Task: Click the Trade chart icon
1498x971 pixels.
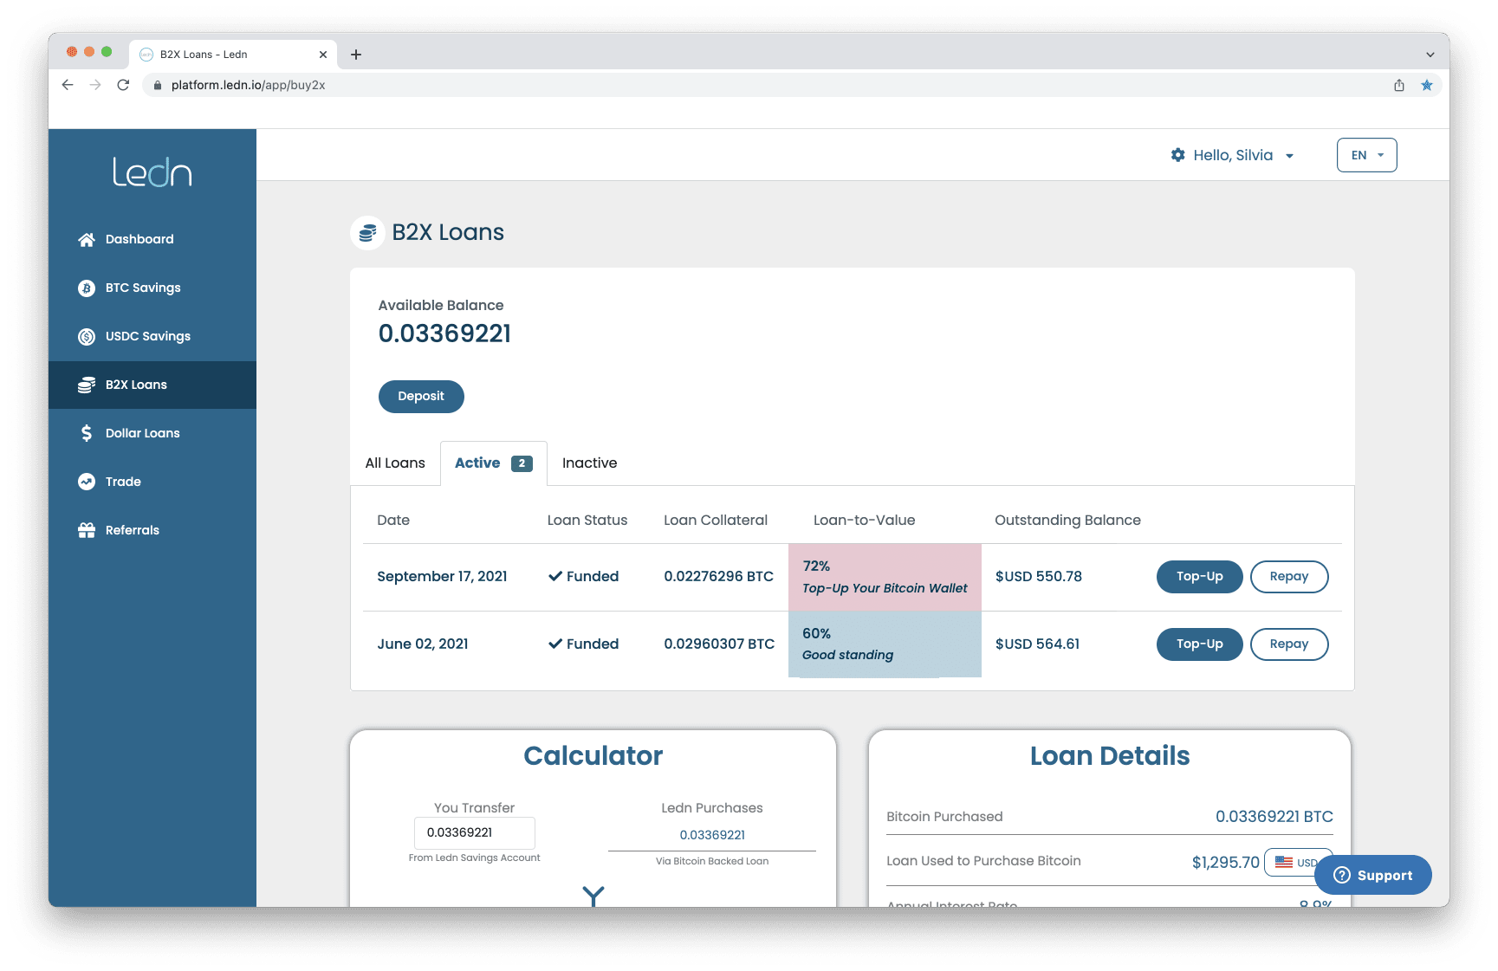Action: tap(87, 482)
